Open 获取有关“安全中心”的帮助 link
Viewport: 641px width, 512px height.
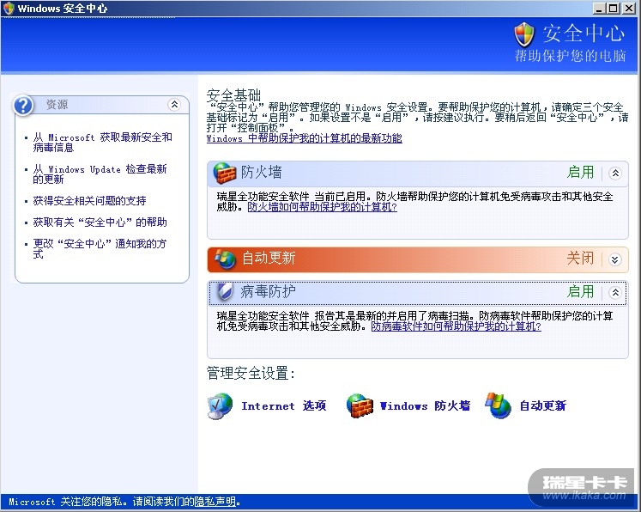pyautogui.click(x=100, y=222)
